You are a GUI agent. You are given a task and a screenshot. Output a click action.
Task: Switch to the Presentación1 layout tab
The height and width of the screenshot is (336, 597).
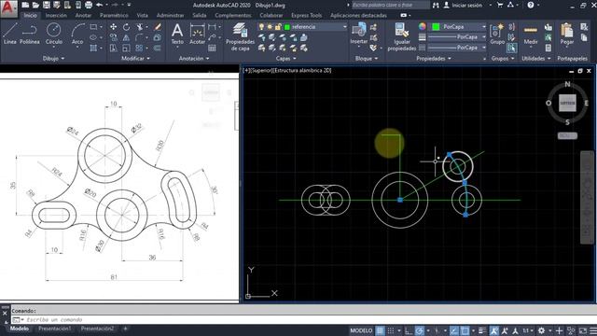[x=54, y=329]
